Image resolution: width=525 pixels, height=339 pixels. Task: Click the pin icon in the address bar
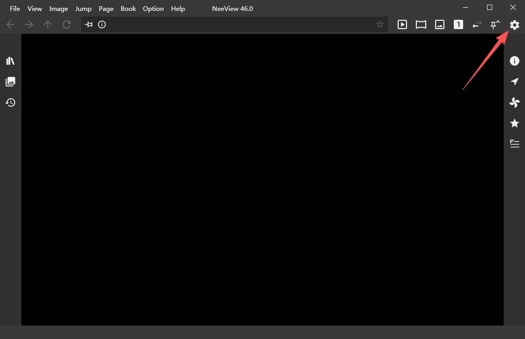point(88,24)
